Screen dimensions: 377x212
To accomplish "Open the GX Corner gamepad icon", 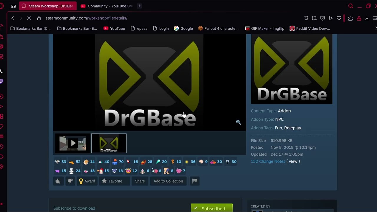I will (x=13, y=6).
